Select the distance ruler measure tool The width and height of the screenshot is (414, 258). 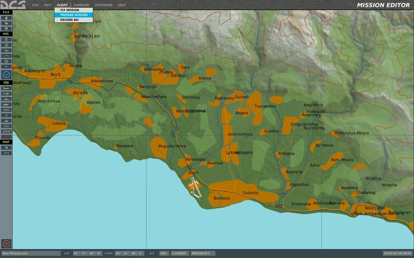(6, 153)
